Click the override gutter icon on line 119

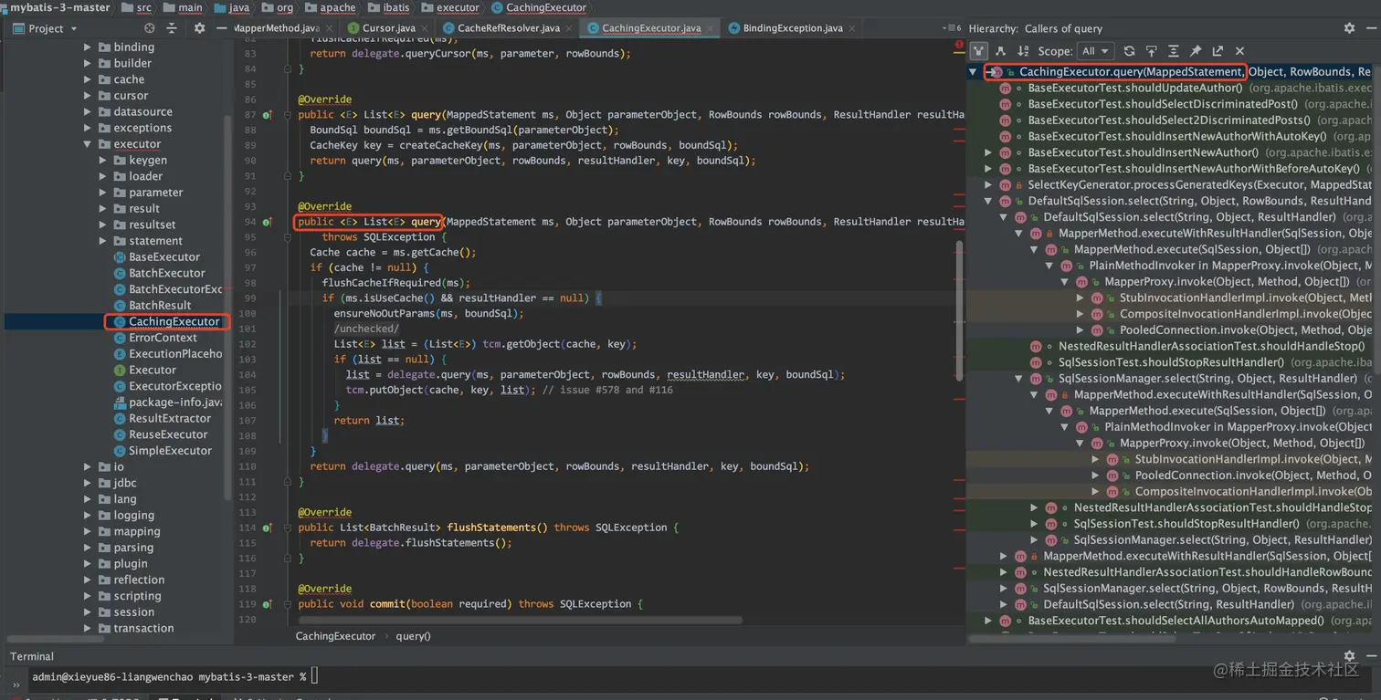coord(268,605)
